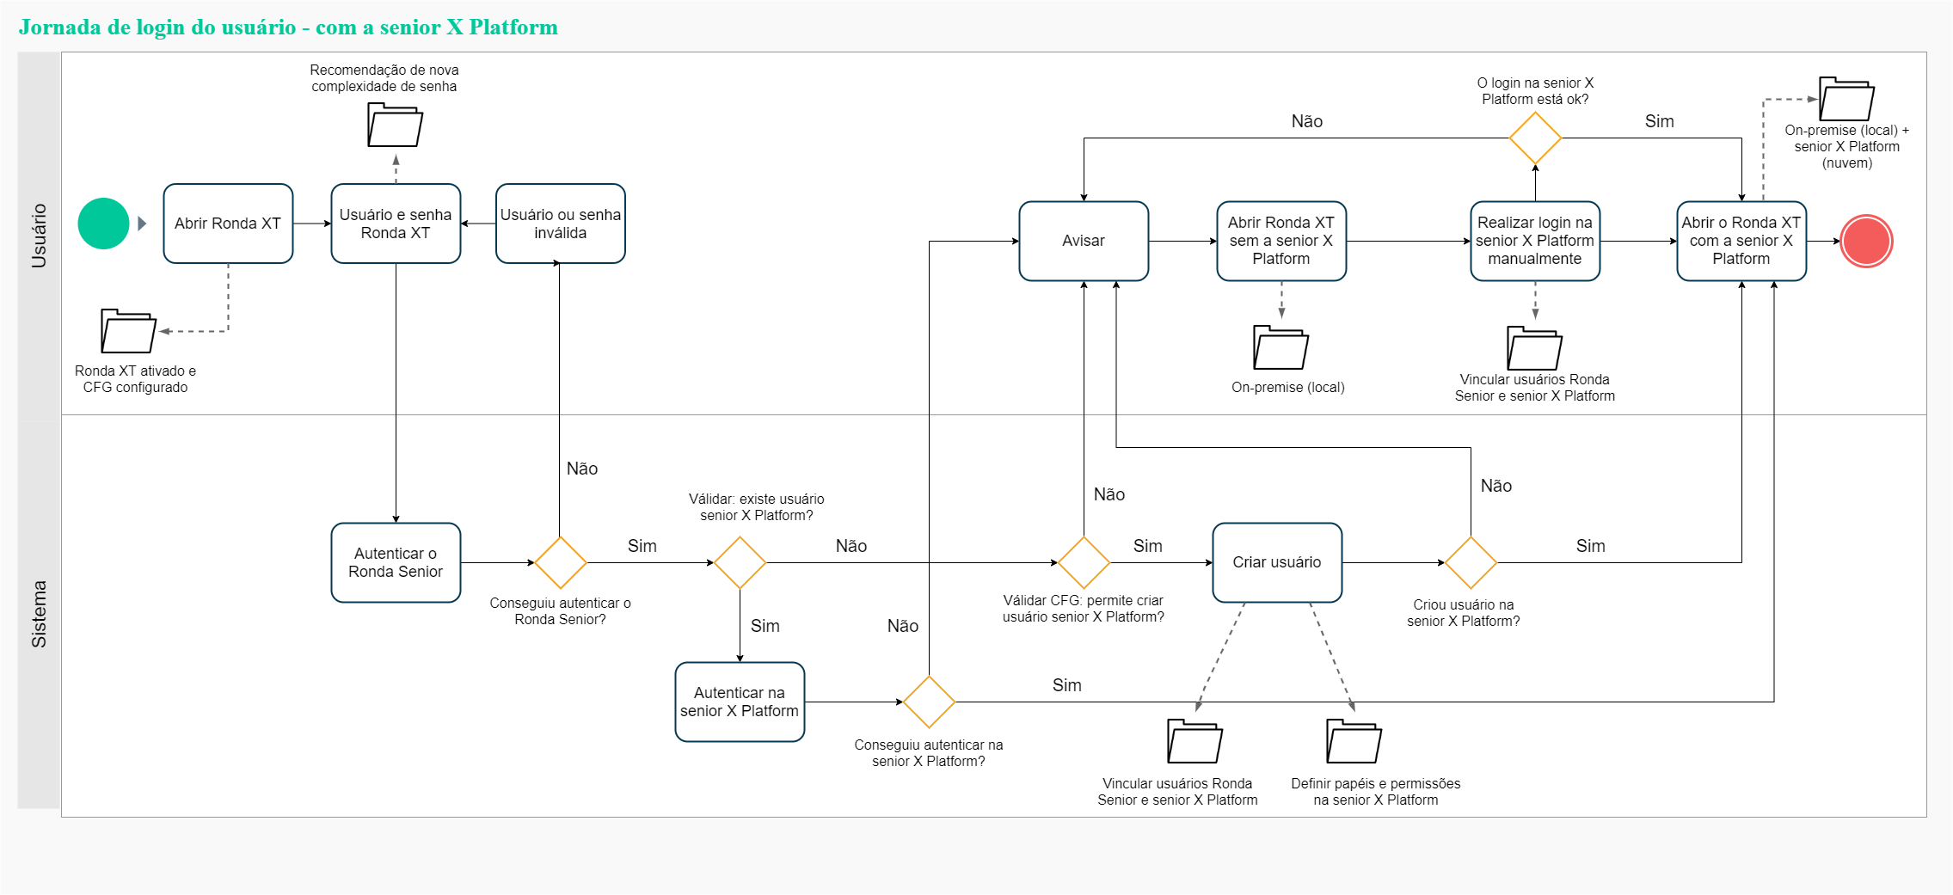The image size is (1953, 895).
Task: Click 'Não' label left of the login-ok diamond
Action: pyautogui.click(x=1306, y=121)
